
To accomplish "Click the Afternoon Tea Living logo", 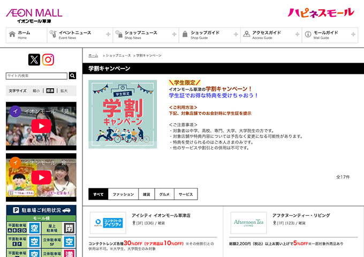I will 249,223.
